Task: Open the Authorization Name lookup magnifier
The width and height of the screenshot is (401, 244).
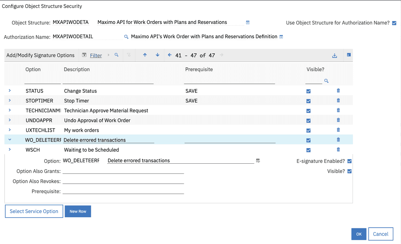Action: click(126, 36)
